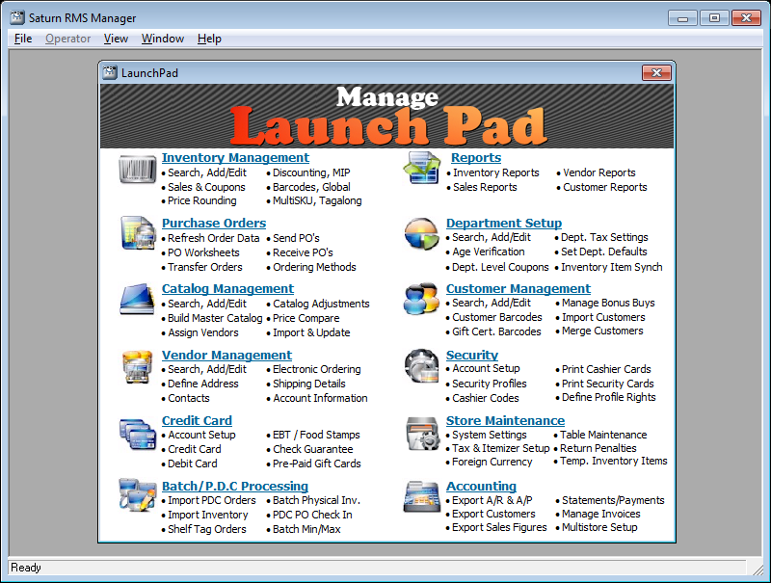Click the Batch/P.D.C Processing computers icon

[137, 494]
